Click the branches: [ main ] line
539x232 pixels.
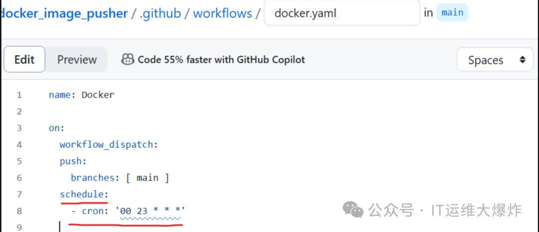tap(120, 178)
